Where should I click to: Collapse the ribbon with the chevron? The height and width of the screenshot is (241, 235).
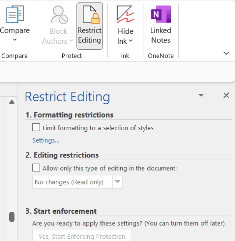pyautogui.click(x=226, y=53)
